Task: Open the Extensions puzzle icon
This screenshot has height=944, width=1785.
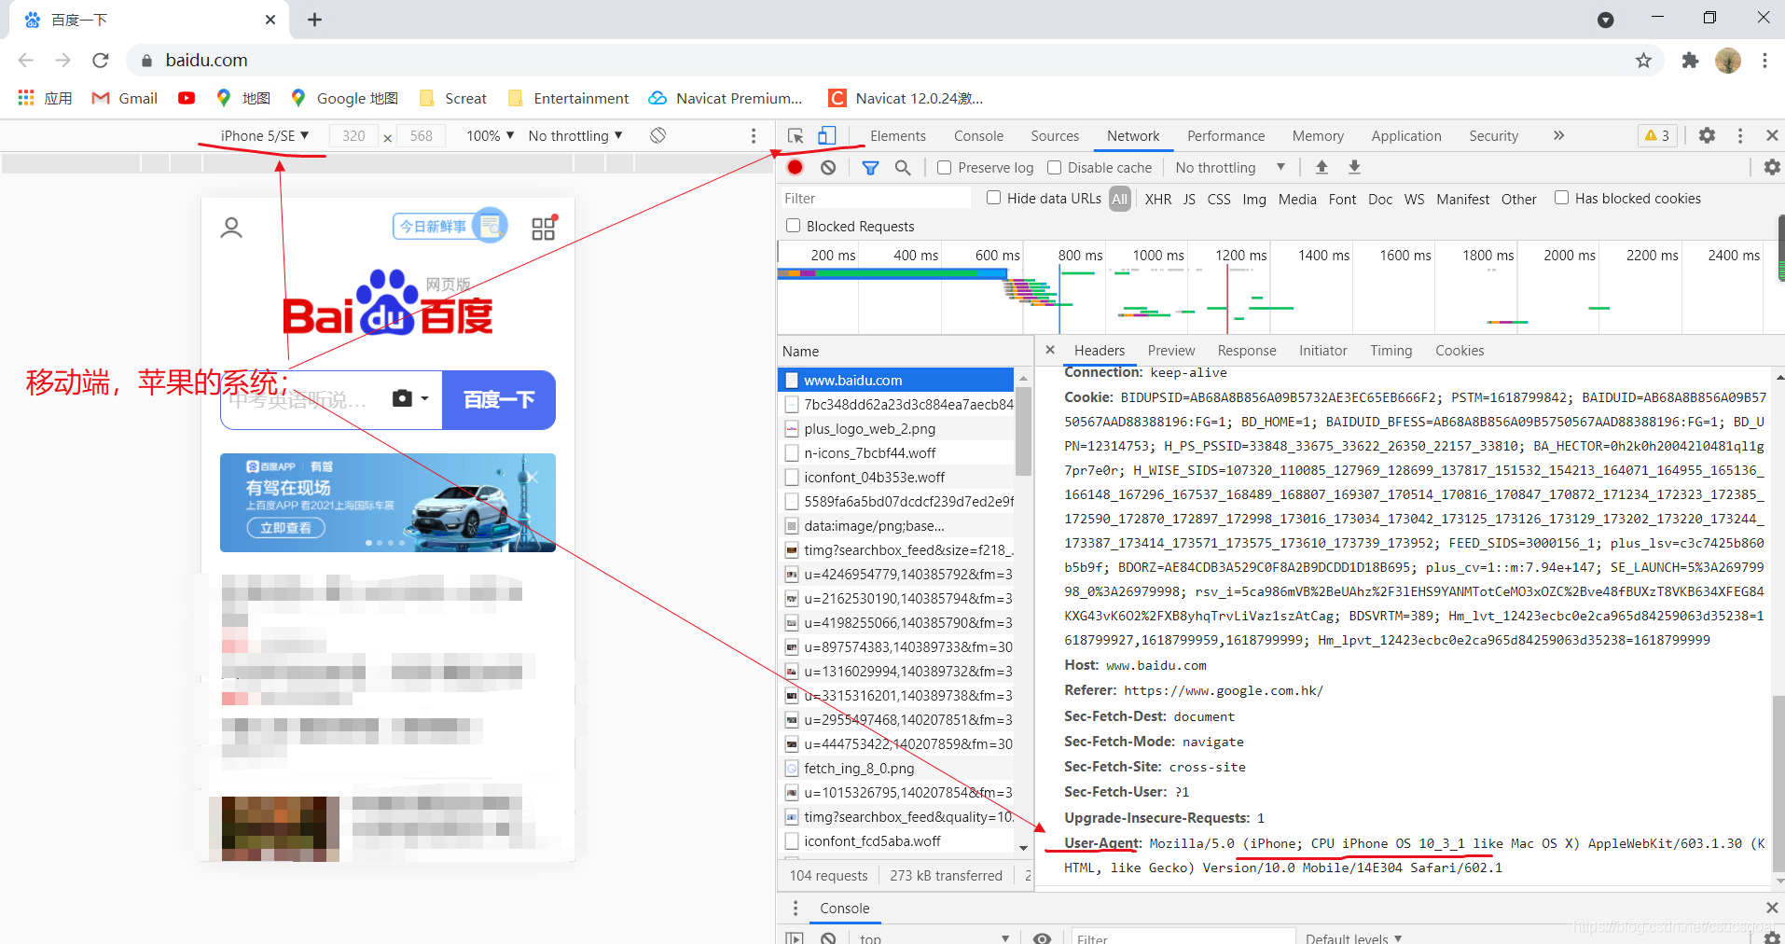Action: [1690, 61]
